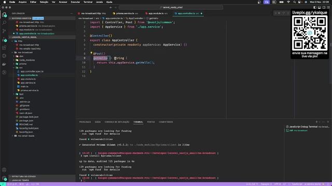Open main.ts in the file tree
This screenshot has width=332, height=186.
tap(24, 87)
